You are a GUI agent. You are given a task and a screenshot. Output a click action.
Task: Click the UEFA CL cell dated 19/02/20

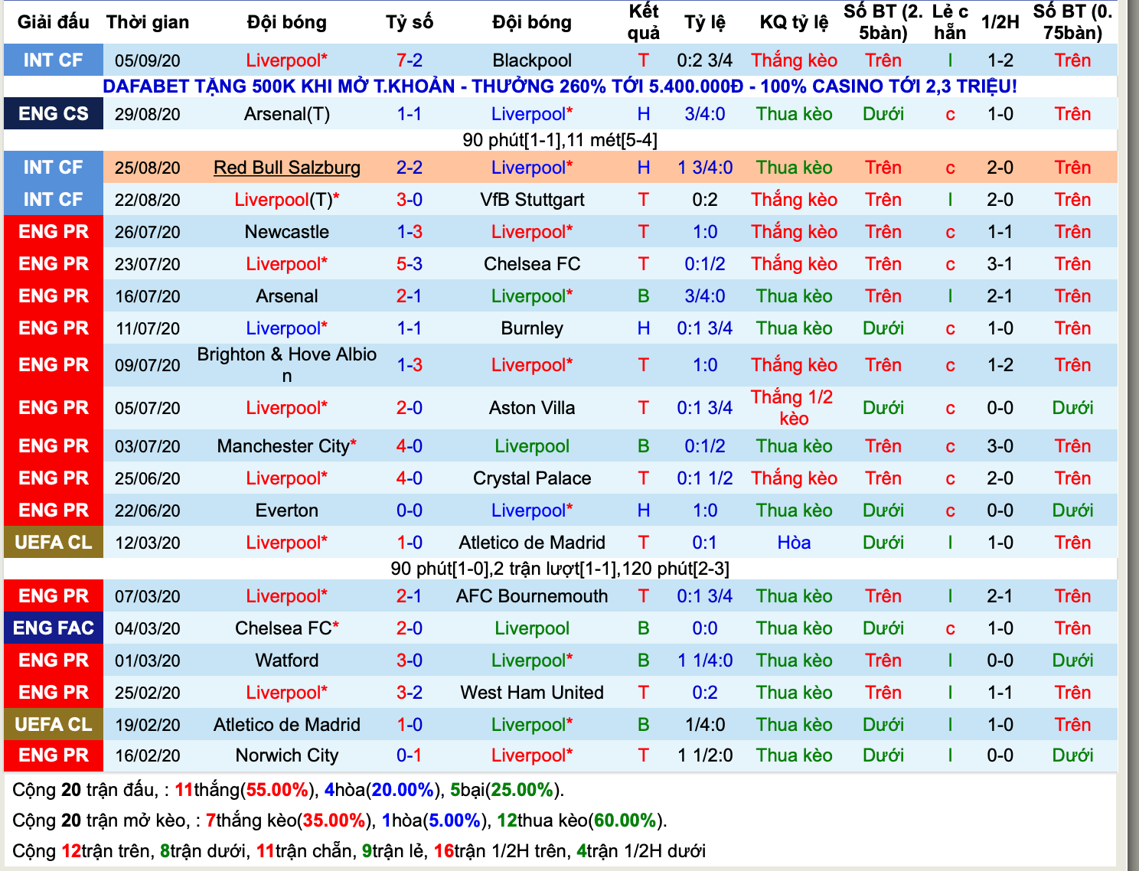54,724
